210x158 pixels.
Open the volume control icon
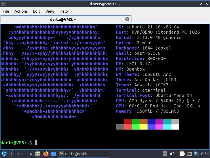pyautogui.click(x=172, y=154)
